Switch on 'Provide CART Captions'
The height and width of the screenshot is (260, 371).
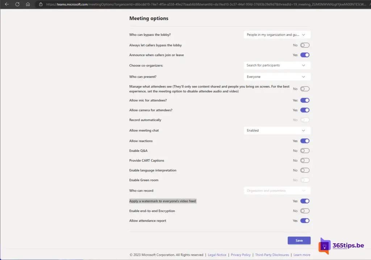coord(305,161)
